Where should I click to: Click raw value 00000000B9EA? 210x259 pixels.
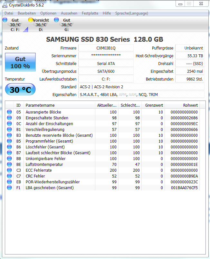[184, 176]
